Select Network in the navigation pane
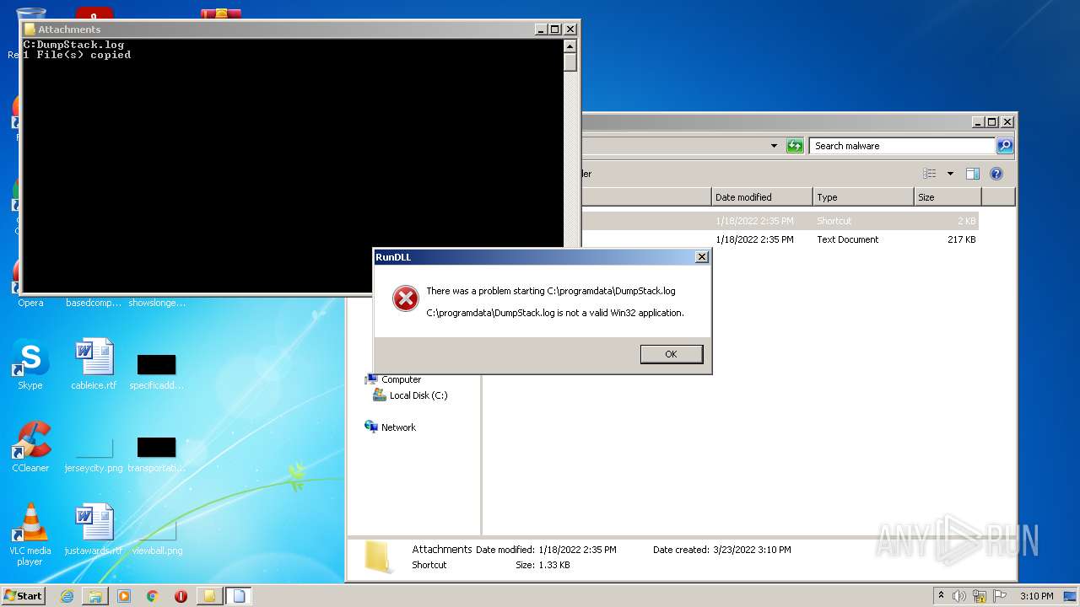This screenshot has height=607, width=1080. [x=398, y=427]
